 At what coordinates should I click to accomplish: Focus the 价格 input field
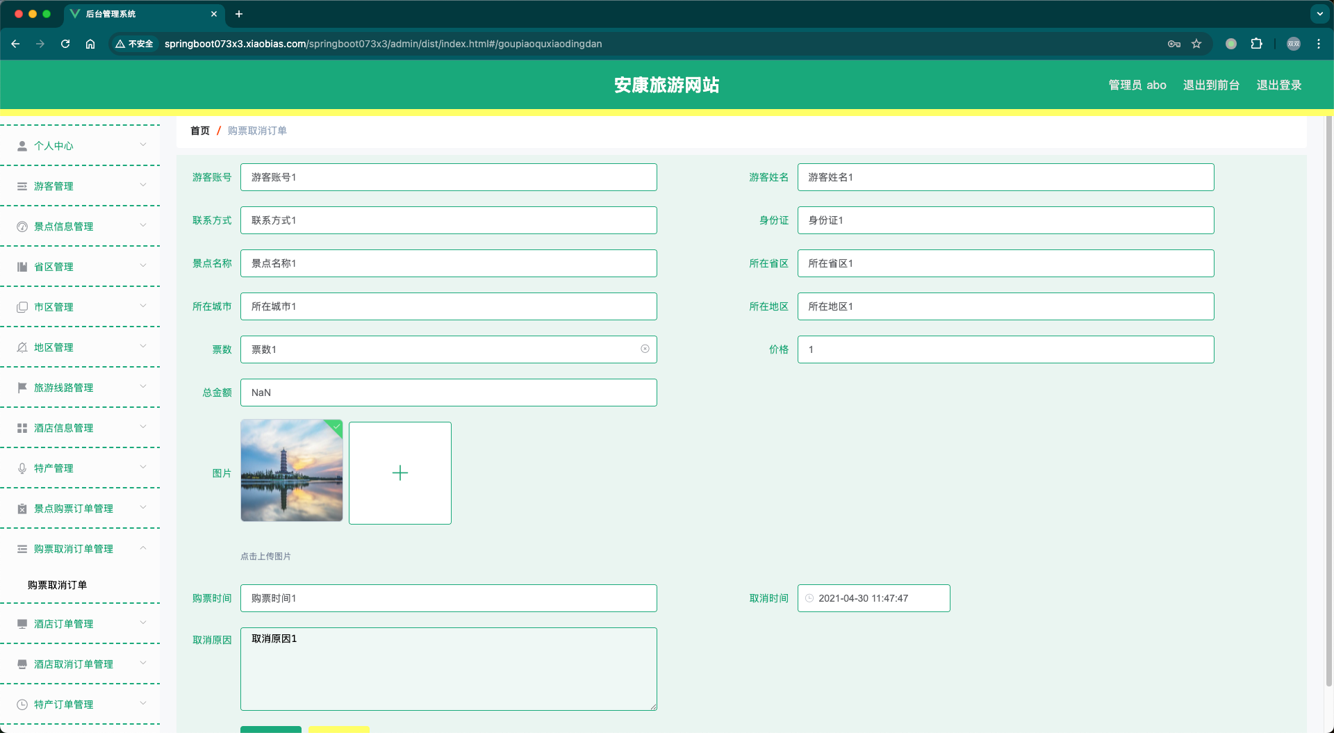tap(1005, 349)
